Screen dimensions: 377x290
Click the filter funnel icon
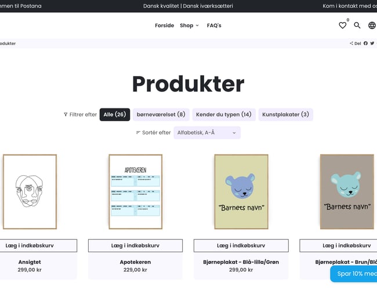point(66,114)
